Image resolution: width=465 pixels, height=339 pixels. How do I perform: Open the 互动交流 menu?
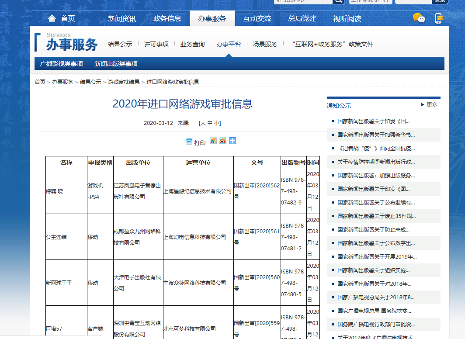click(x=257, y=18)
